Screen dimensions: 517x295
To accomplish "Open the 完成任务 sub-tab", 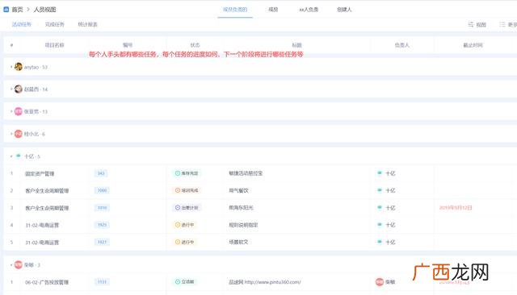I will (x=55, y=24).
